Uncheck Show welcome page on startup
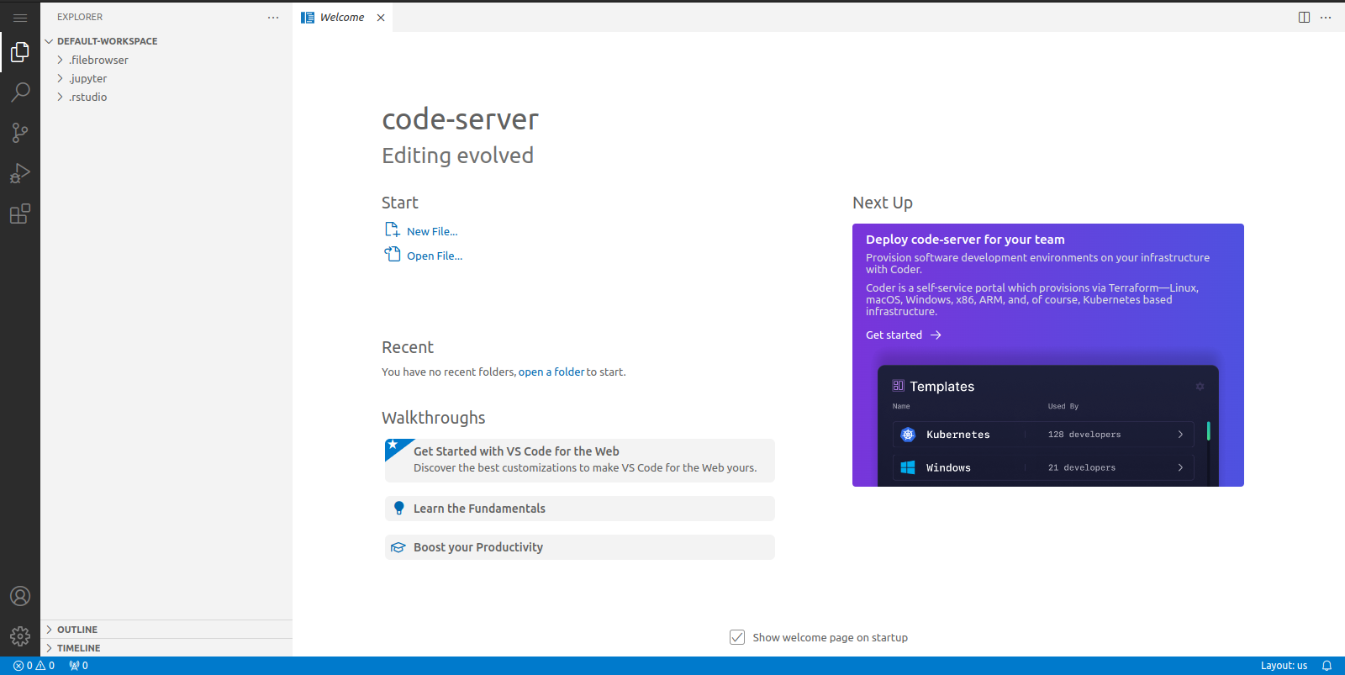Screen dimensions: 1345x675 pos(737,637)
